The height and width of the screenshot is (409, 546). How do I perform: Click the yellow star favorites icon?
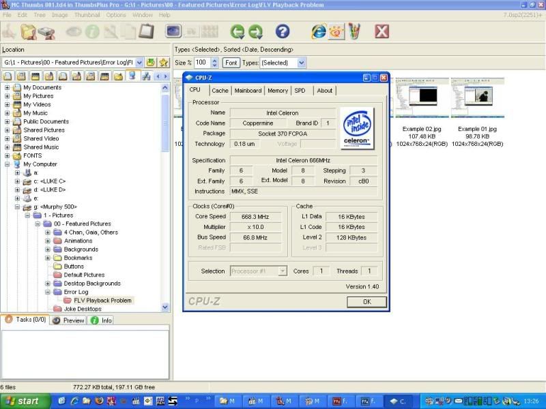coord(163,63)
